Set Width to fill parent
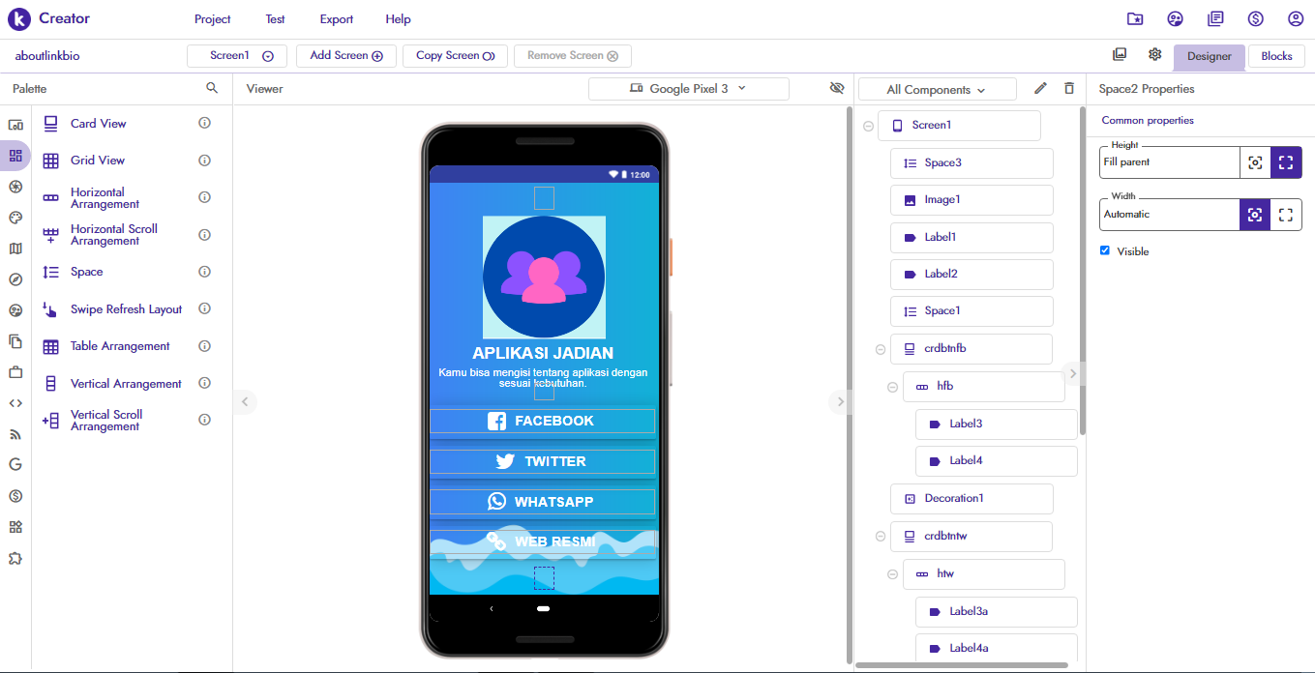This screenshot has width=1315, height=673. pyautogui.click(x=1285, y=215)
